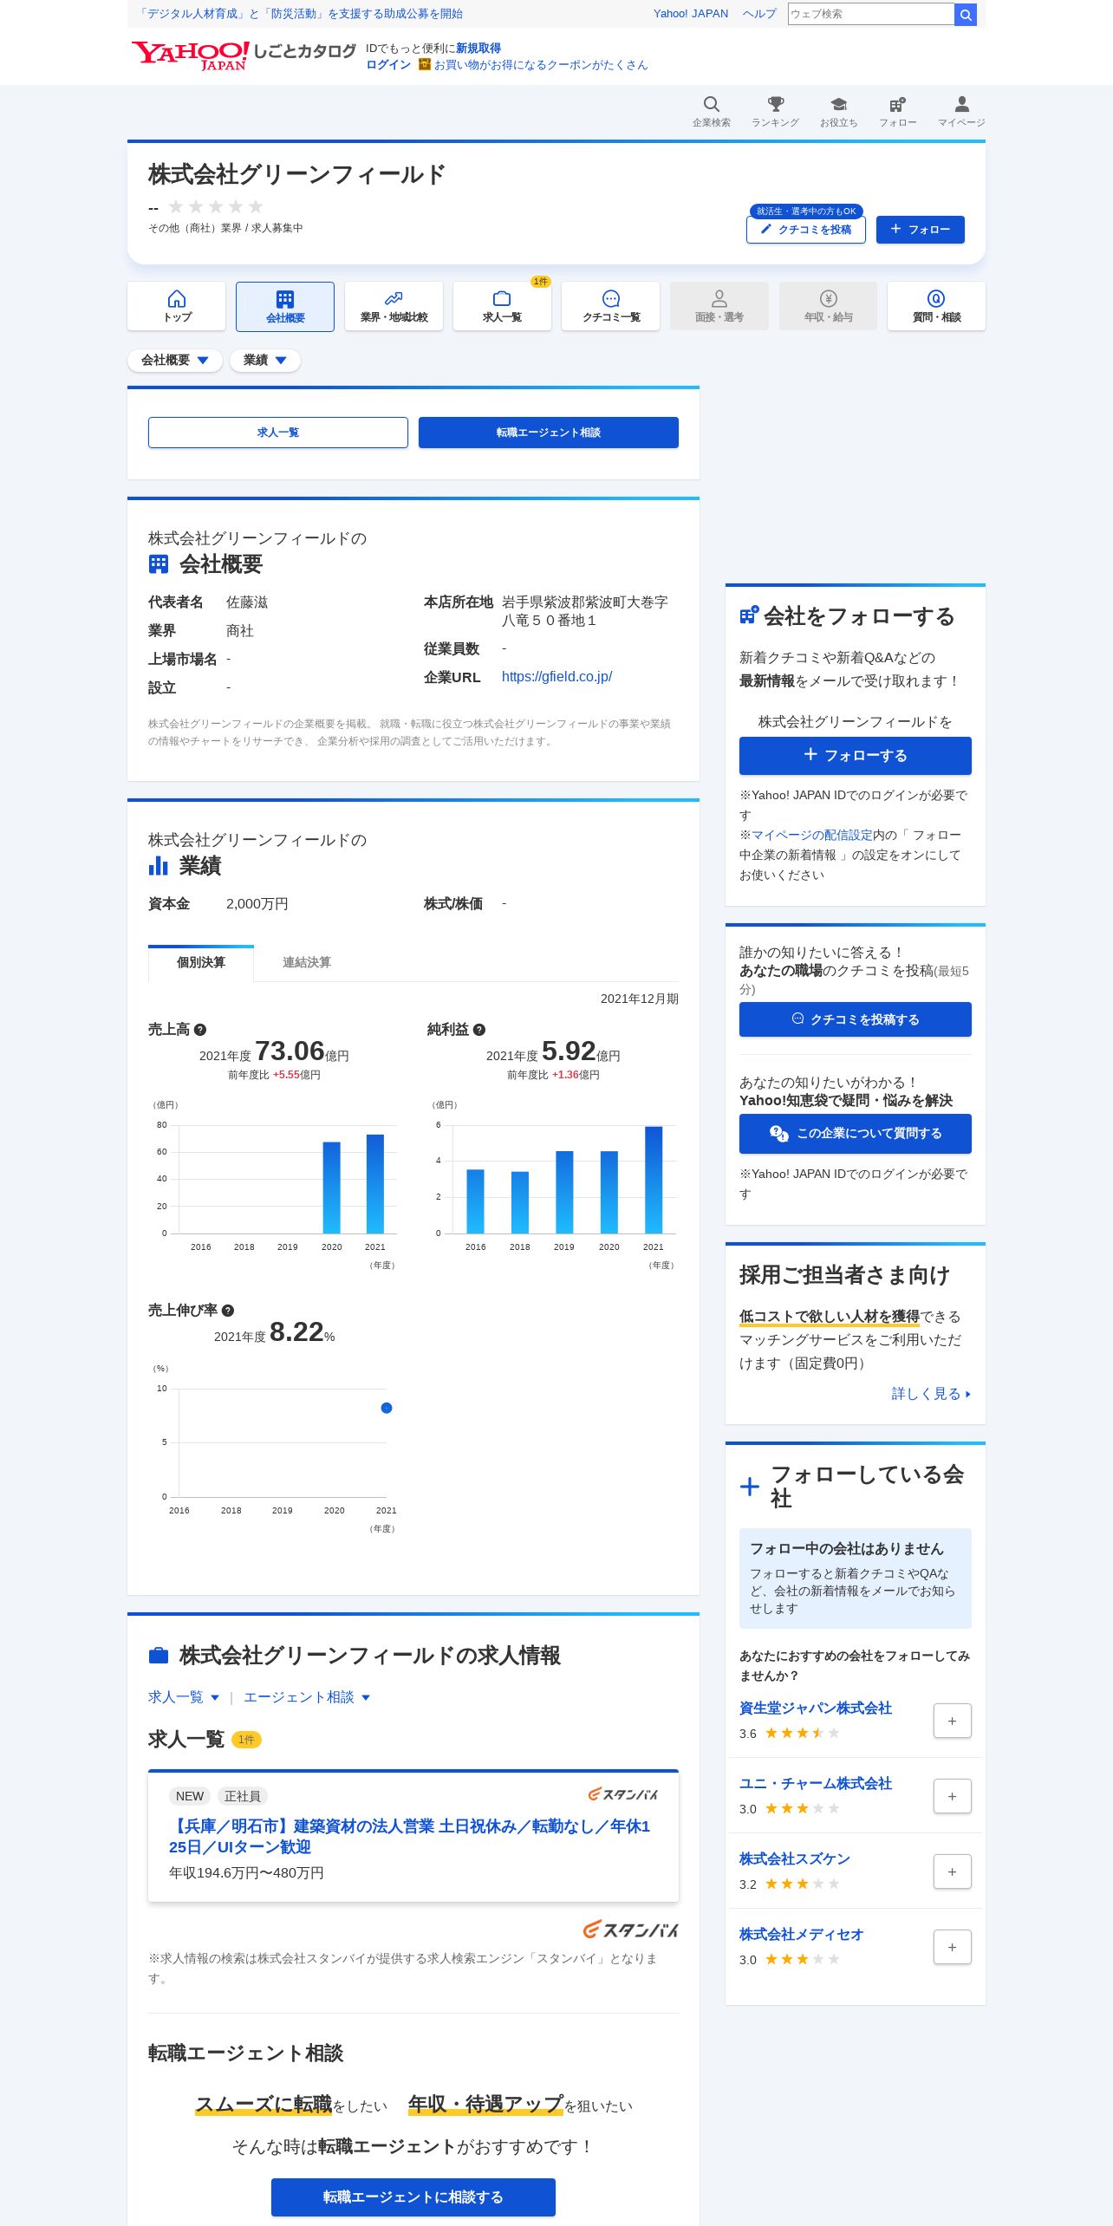The image size is (1113, 2226).
Task: Click + フォローする sidebar button
Action: click(856, 756)
